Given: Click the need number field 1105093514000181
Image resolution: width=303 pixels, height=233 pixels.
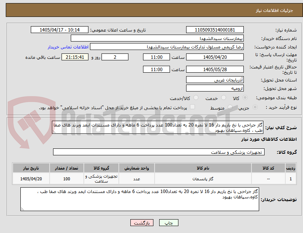Looking at the screenshot, I should point(215,30).
